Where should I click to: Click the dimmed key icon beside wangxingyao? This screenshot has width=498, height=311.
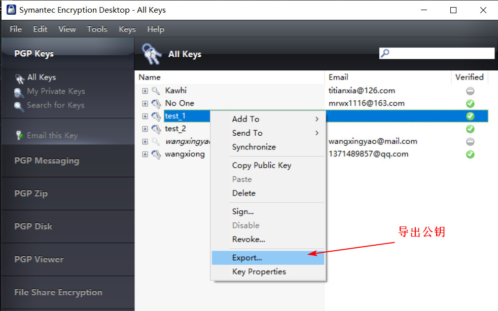[x=156, y=141]
